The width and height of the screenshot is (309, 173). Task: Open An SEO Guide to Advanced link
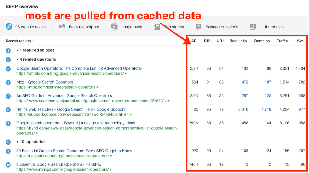click(64, 95)
